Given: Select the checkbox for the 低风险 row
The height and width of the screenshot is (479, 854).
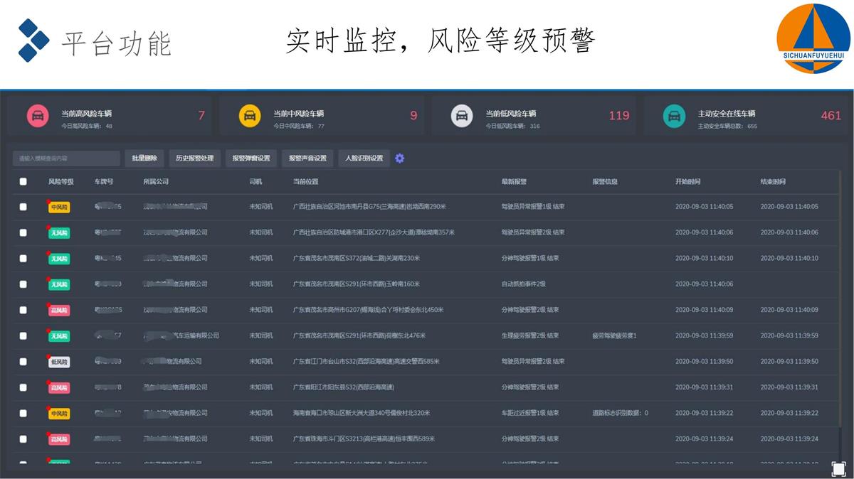Looking at the screenshot, I should click(x=23, y=362).
